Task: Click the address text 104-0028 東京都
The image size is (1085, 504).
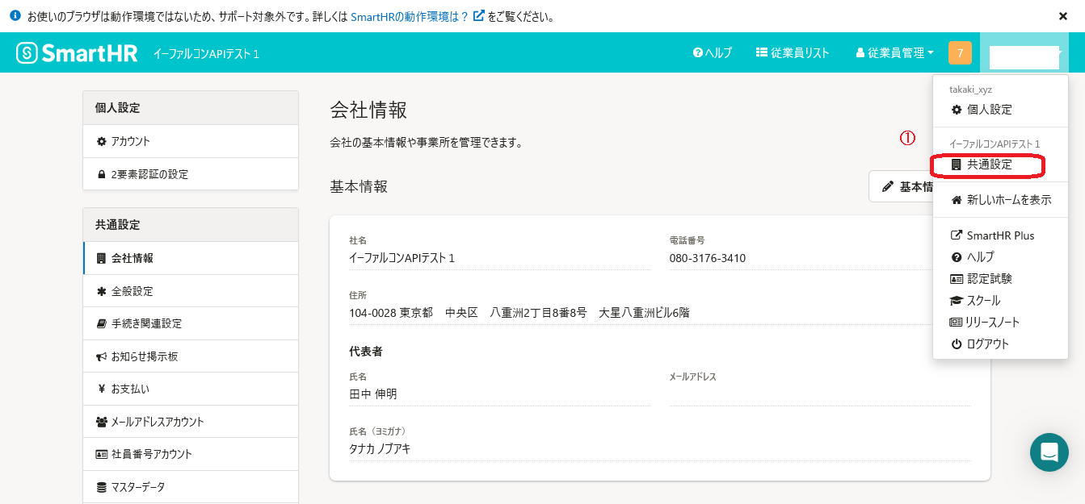Action: click(x=391, y=312)
